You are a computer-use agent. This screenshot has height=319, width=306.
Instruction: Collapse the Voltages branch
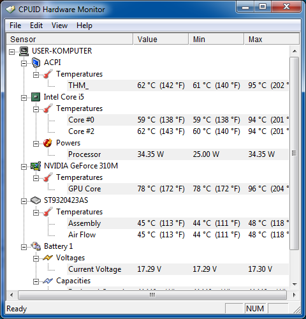click(36, 258)
